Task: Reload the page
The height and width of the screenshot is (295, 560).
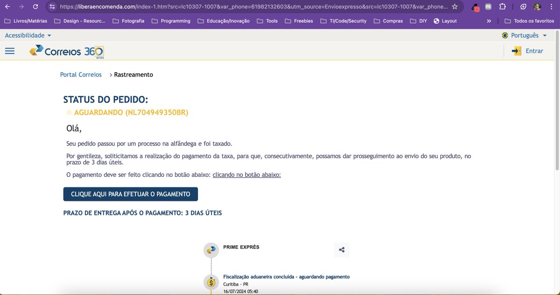Action: 35,7
